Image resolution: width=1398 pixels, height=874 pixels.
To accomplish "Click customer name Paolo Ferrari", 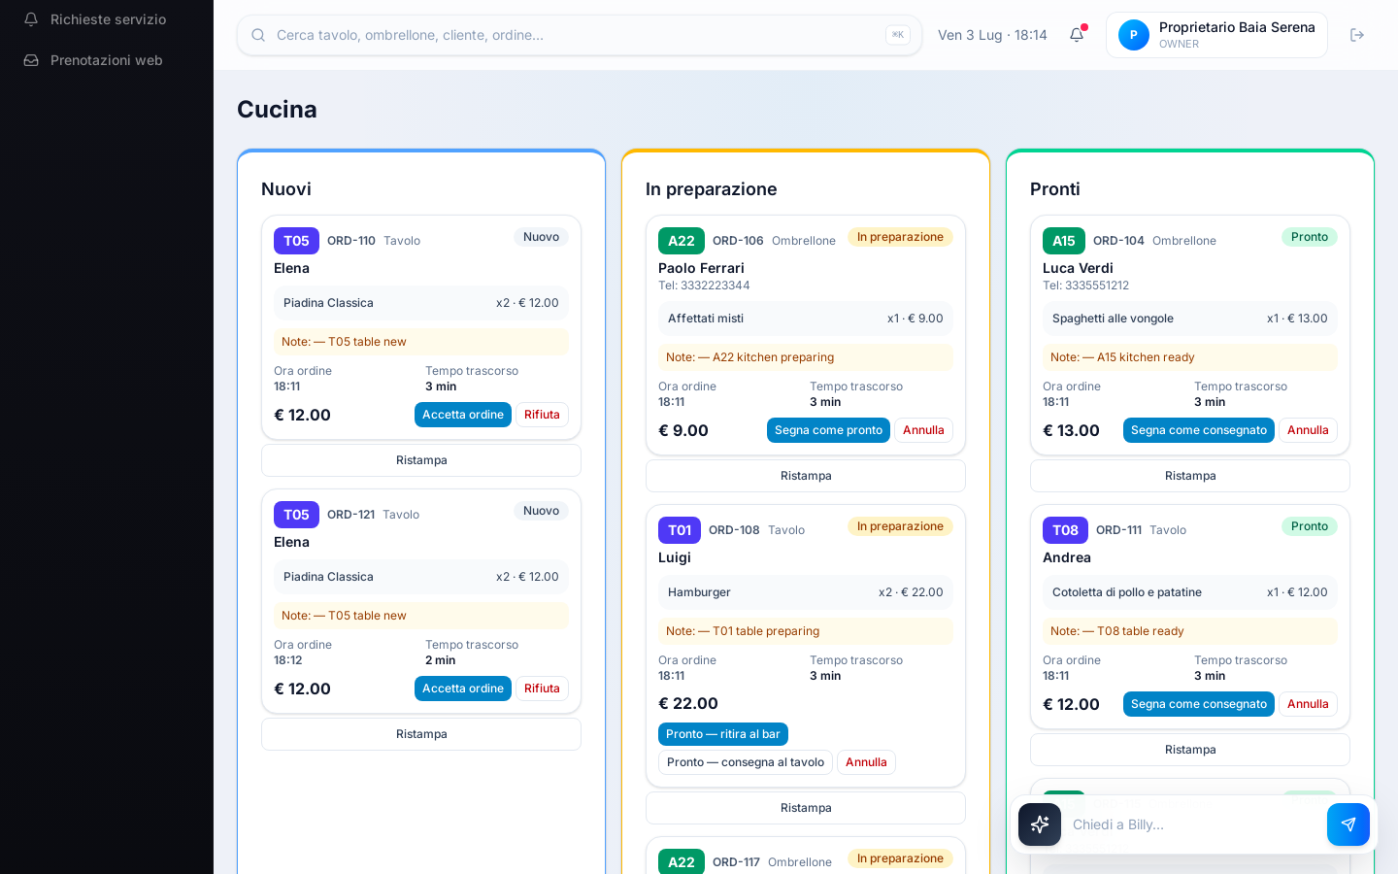I will [x=701, y=268].
